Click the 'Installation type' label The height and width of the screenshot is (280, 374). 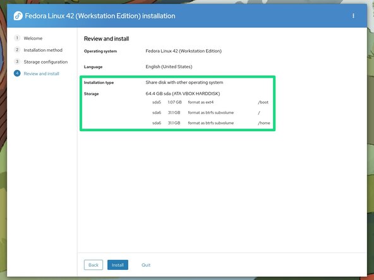(99, 83)
